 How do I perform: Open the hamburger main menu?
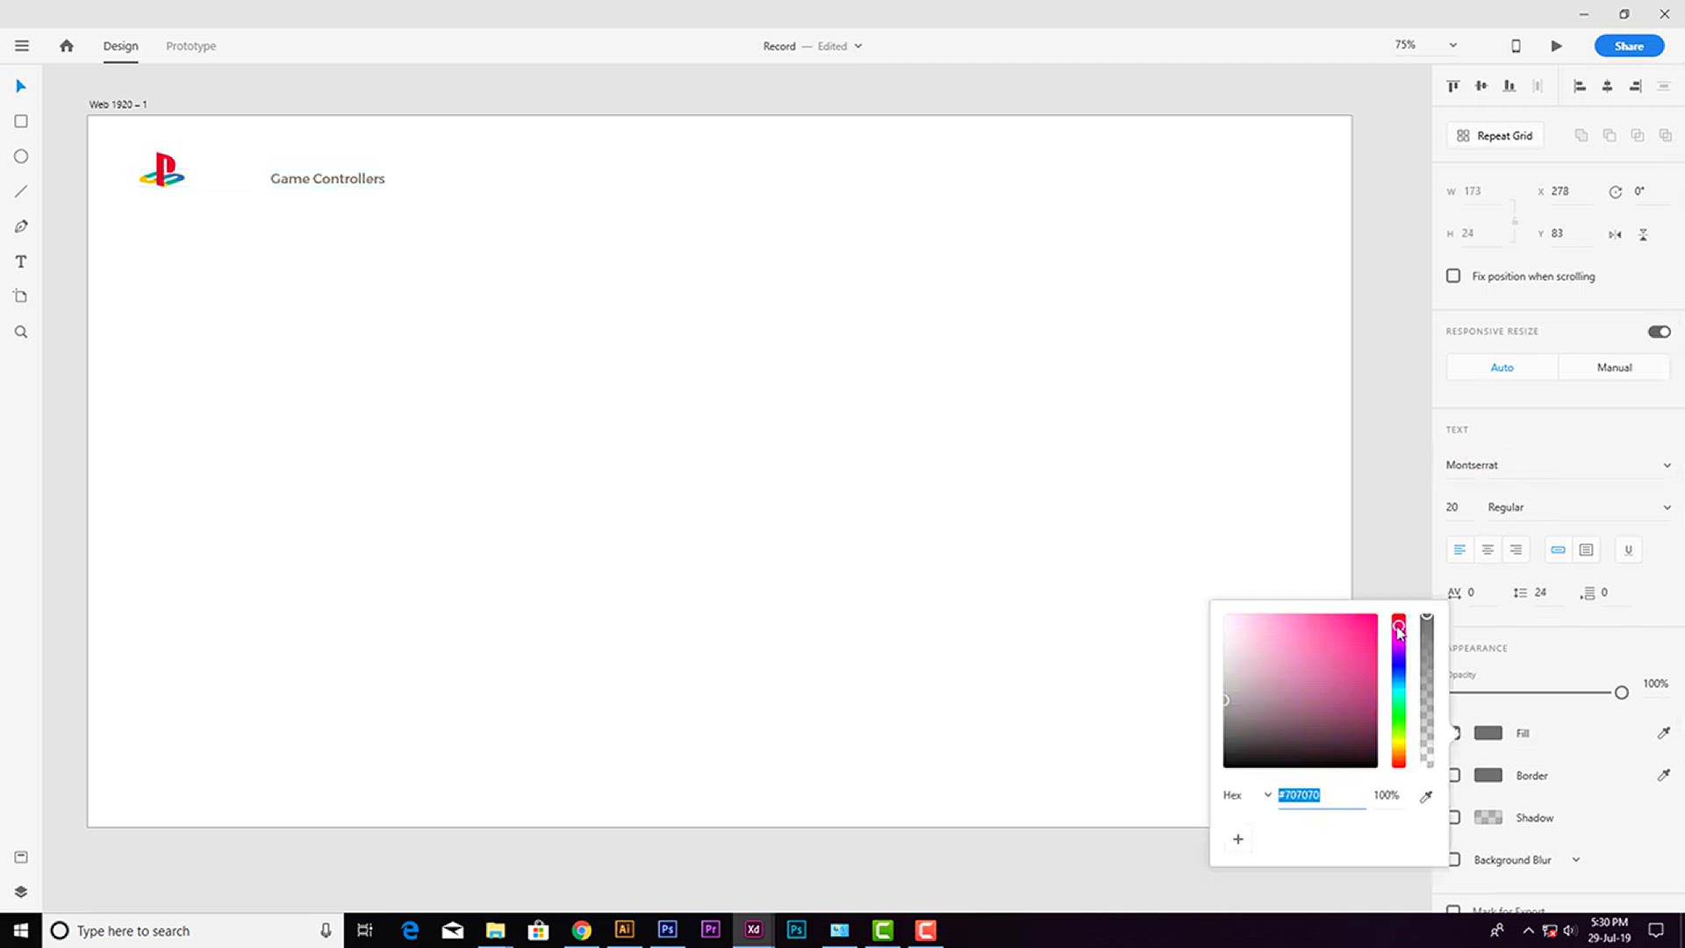pyautogui.click(x=21, y=45)
